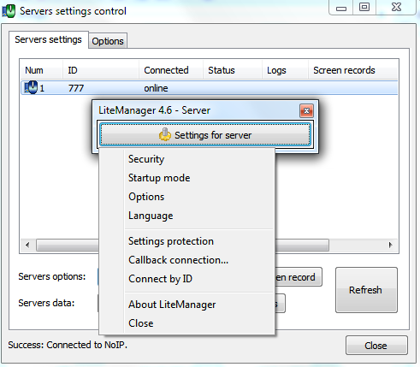Click the Refresh button
Image resolution: width=420 pixels, height=367 pixels.
click(x=366, y=290)
